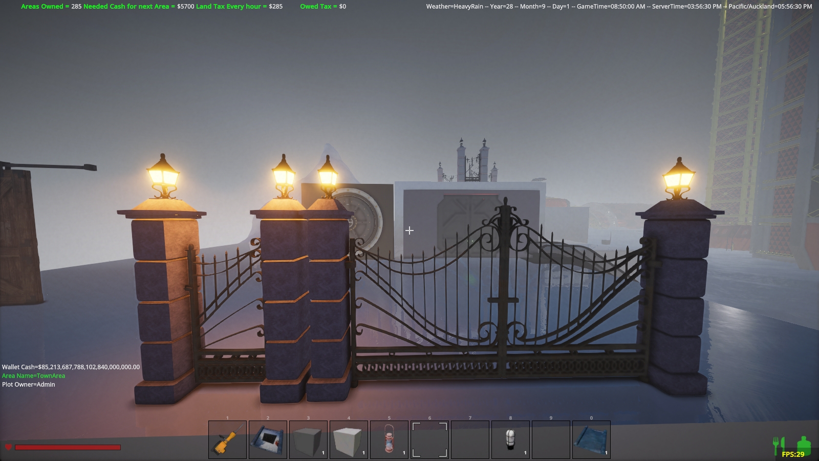Screen dimensions: 819x461
Task: Click the Wallet Cash amount text
Action: 71,367
